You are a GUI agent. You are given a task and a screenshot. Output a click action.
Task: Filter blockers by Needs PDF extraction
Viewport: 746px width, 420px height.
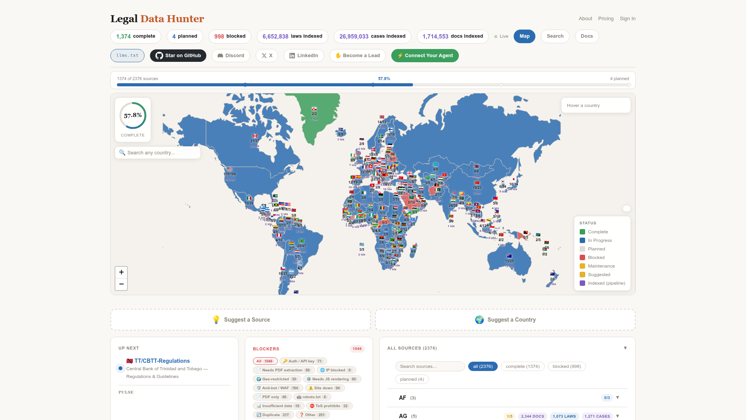pyautogui.click(x=284, y=370)
